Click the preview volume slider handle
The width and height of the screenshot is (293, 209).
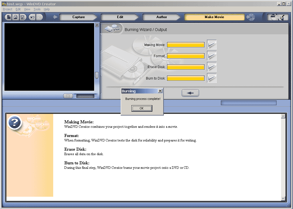click(x=97, y=75)
